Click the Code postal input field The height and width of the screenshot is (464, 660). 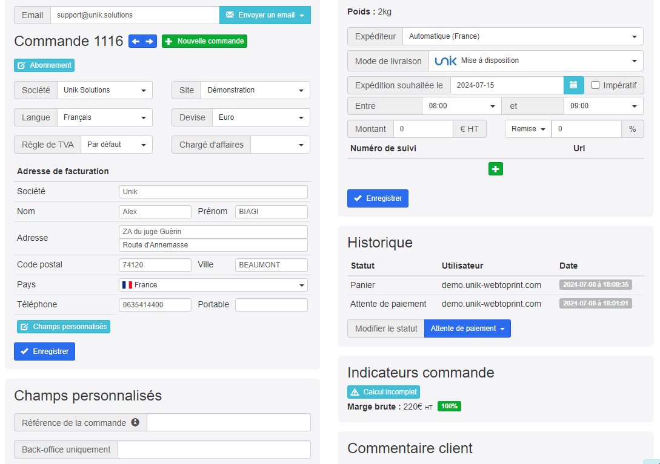[155, 265]
